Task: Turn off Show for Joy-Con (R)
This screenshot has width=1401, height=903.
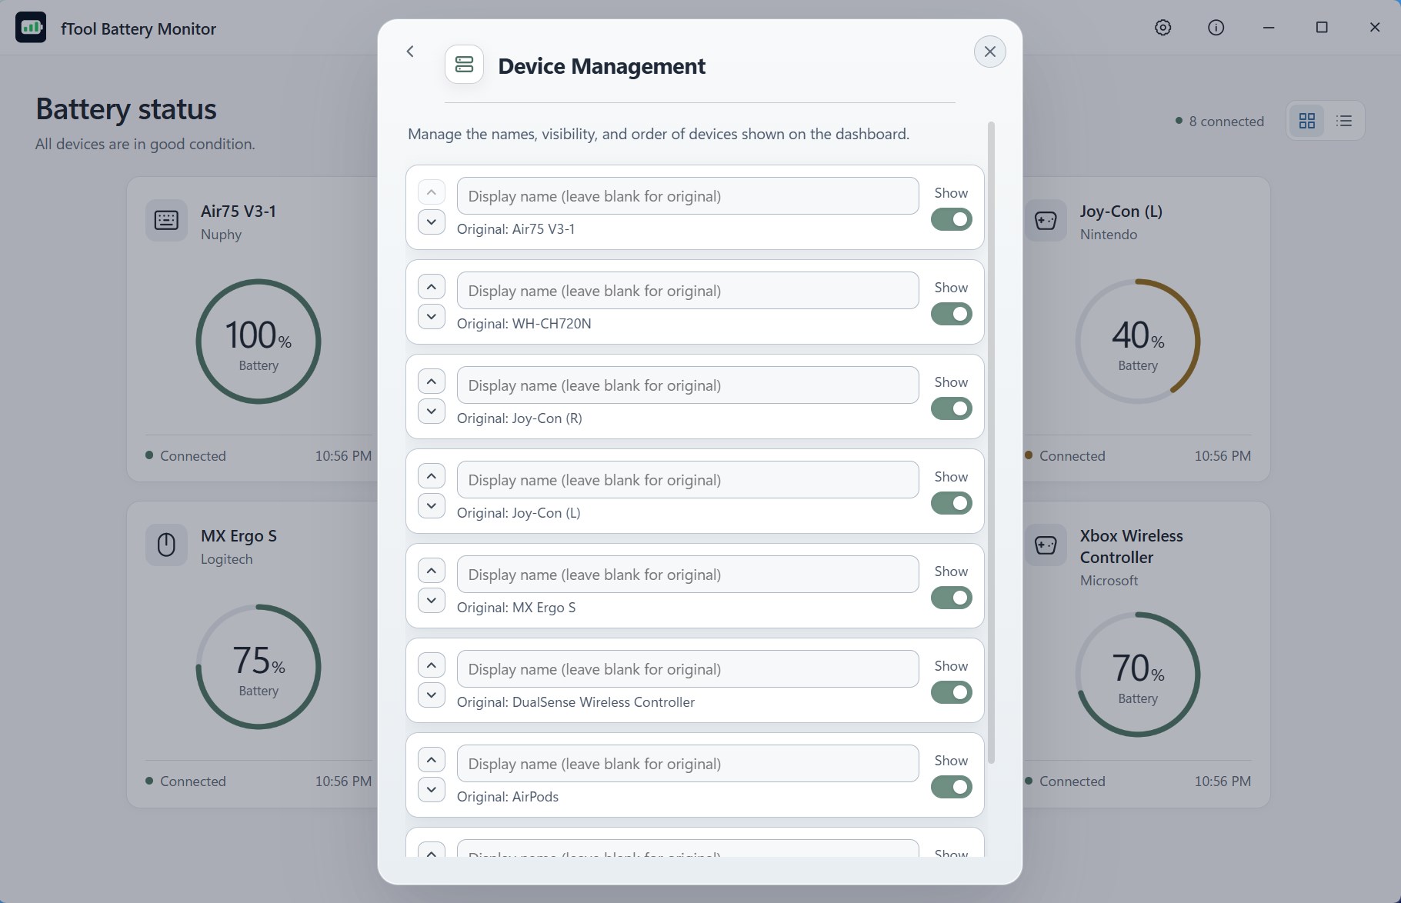Action: [x=951, y=408]
